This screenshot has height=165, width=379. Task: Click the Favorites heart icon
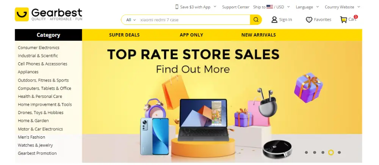[309, 20]
